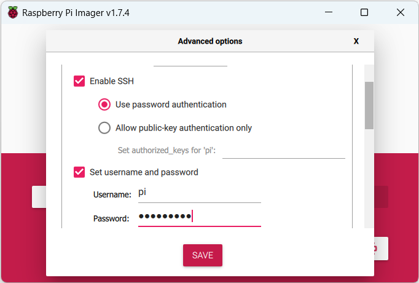419x283 pixels.
Task: Choose Allow public-key authentication only
Action: pyautogui.click(x=104, y=128)
